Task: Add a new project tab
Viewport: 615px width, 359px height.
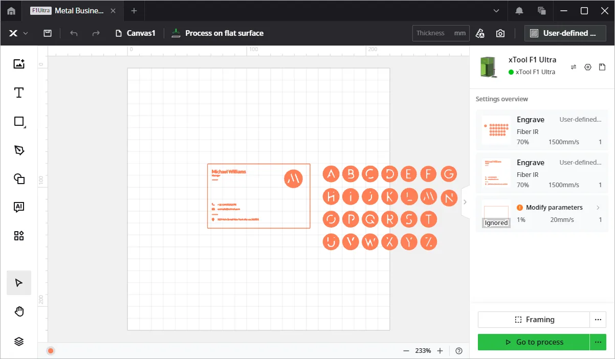Action: 134,11
